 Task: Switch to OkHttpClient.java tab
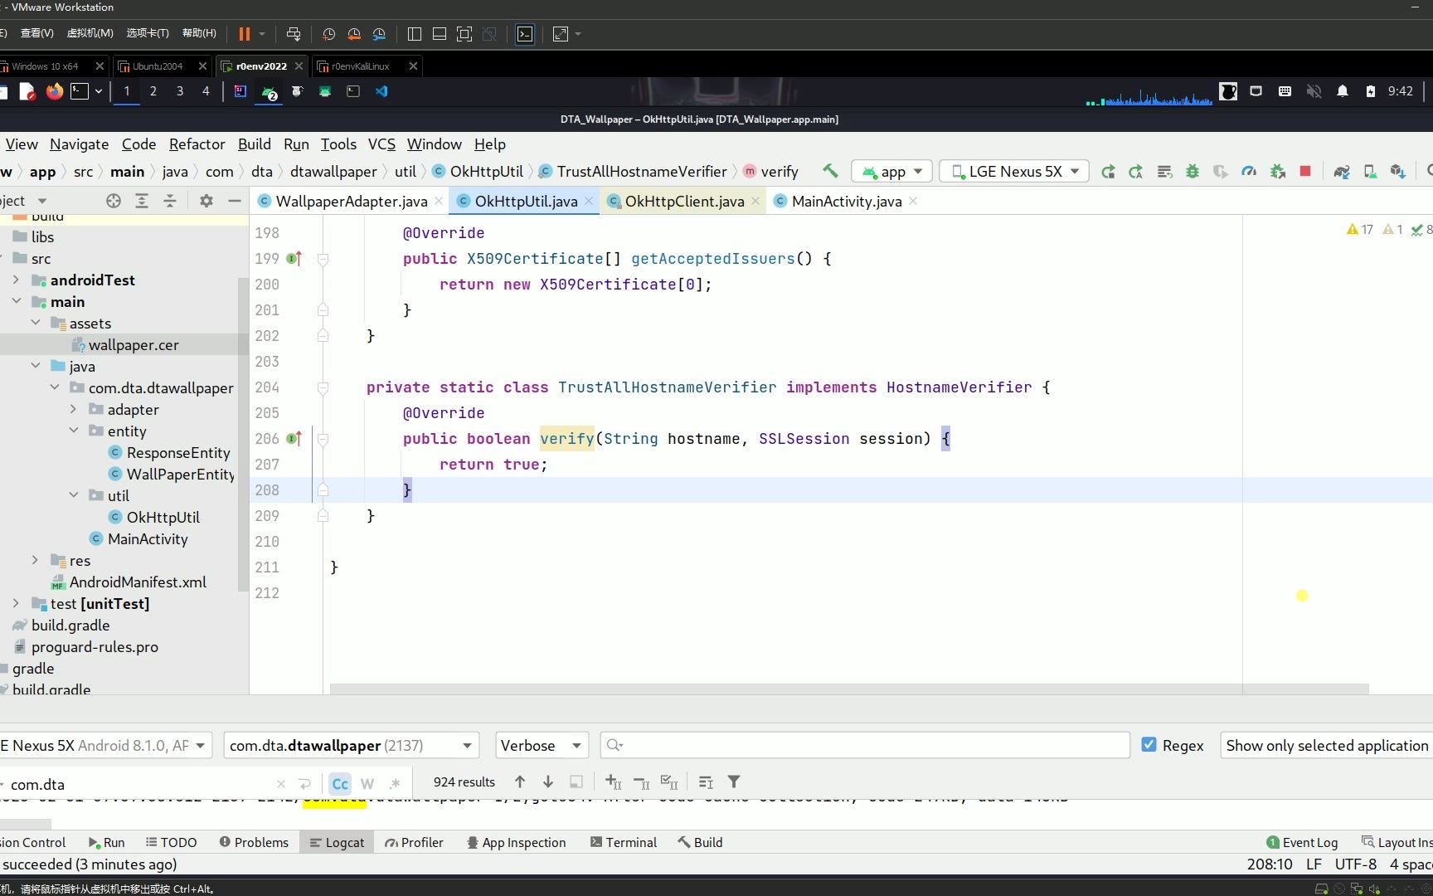coord(684,201)
